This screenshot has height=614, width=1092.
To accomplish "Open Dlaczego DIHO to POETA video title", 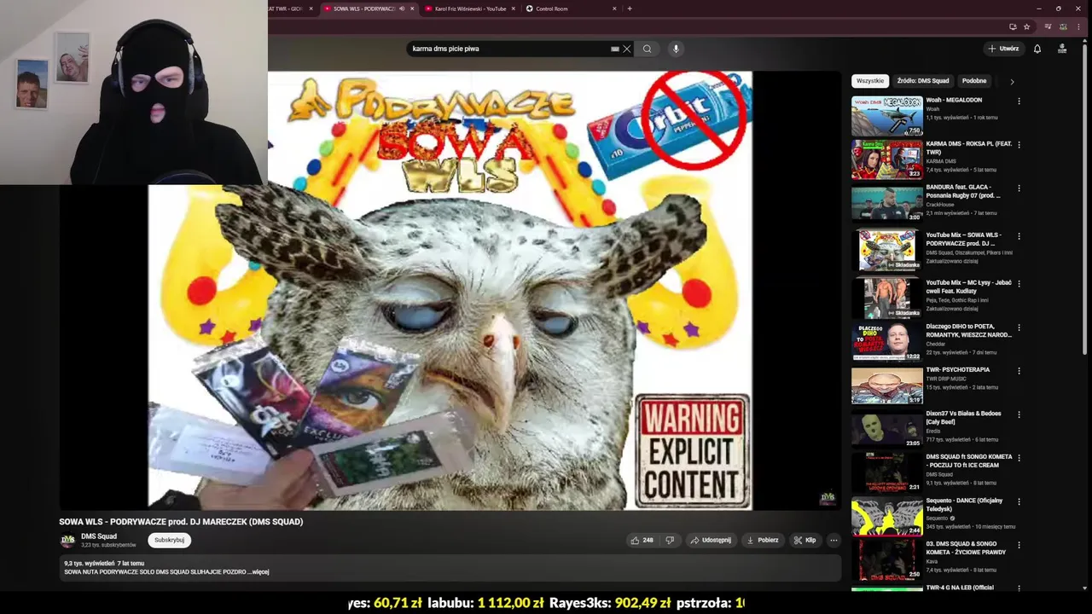I will (969, 330).
